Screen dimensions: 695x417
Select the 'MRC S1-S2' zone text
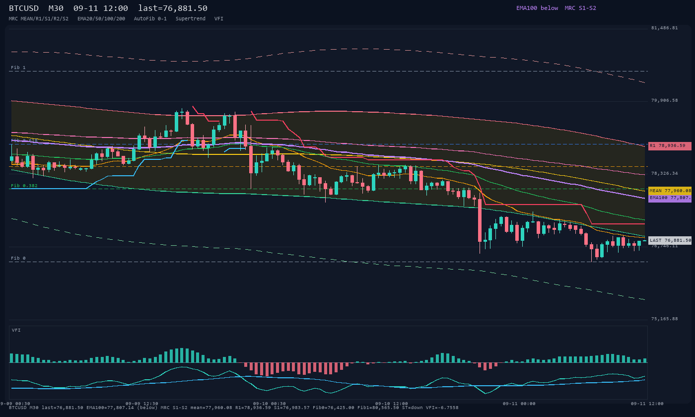[580, 8]
